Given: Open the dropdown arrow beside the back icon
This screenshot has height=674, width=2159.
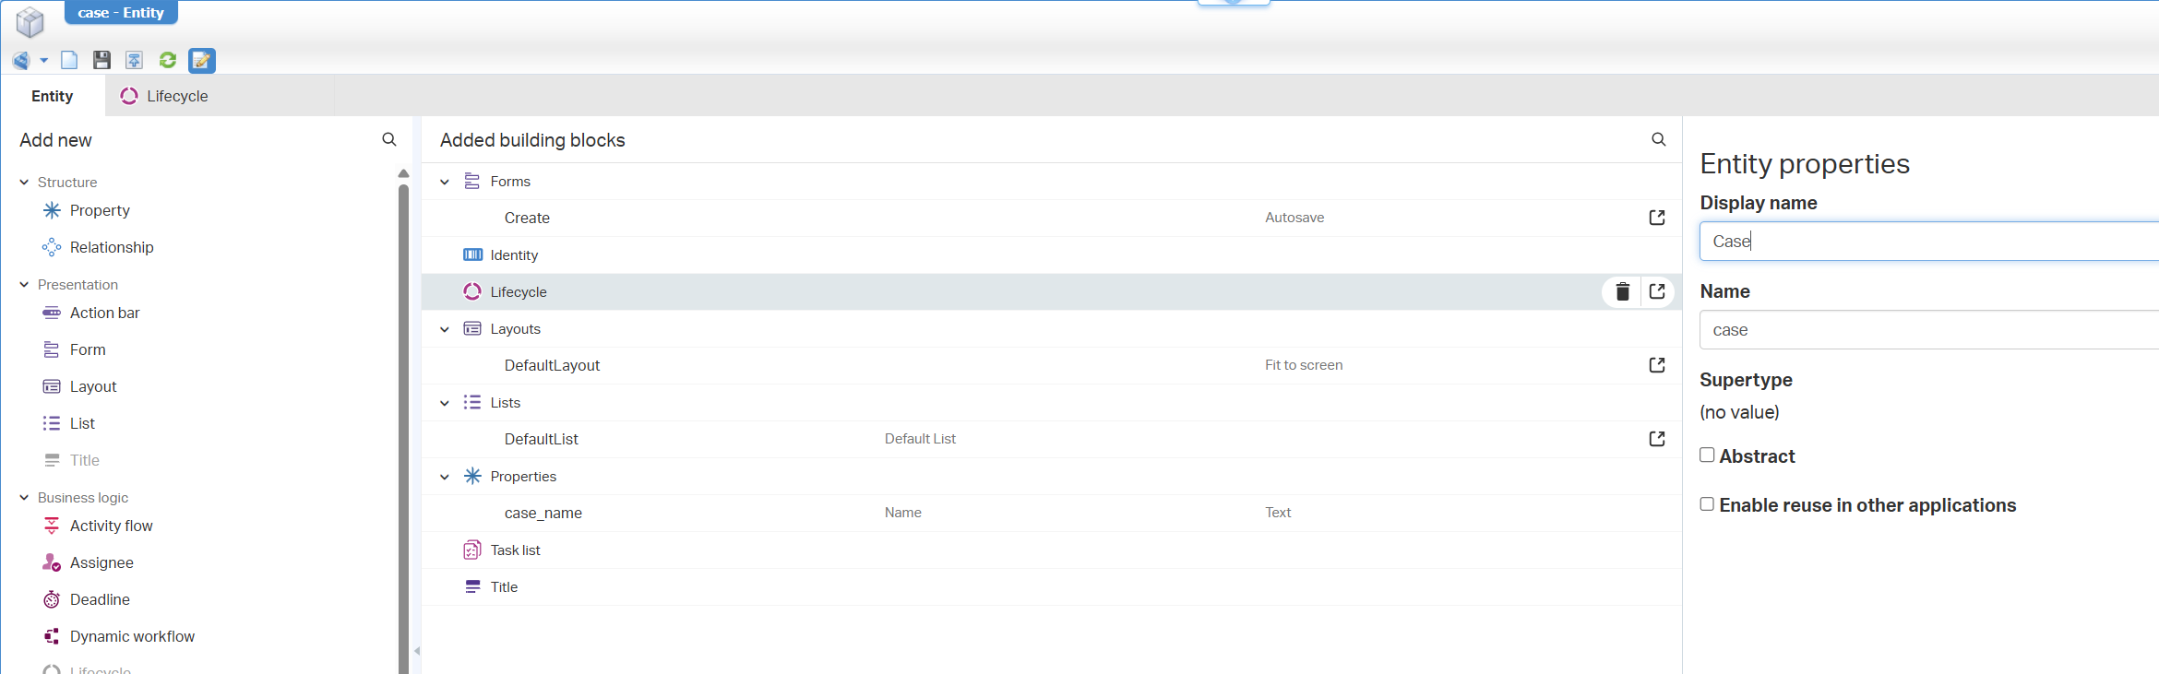Looking at the screenshot, I should [43, 61].
